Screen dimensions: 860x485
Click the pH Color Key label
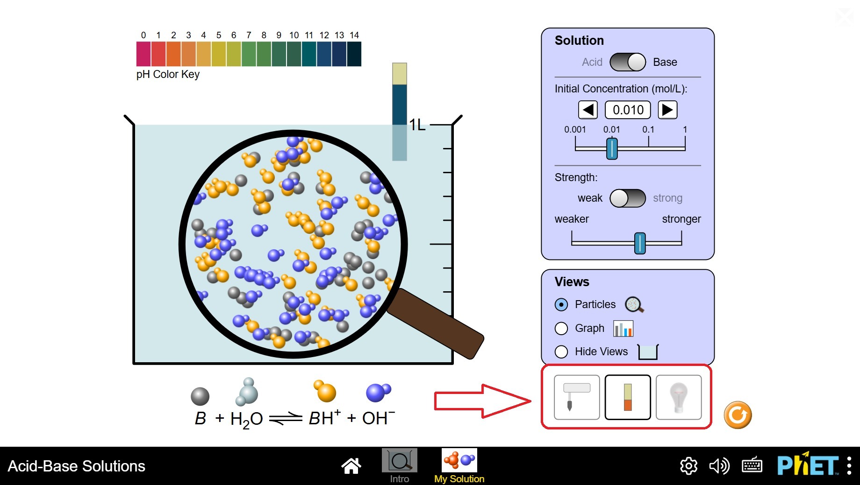[168, 75]
